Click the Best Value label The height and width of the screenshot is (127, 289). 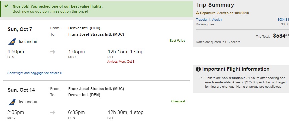click(x=177, y=41)
